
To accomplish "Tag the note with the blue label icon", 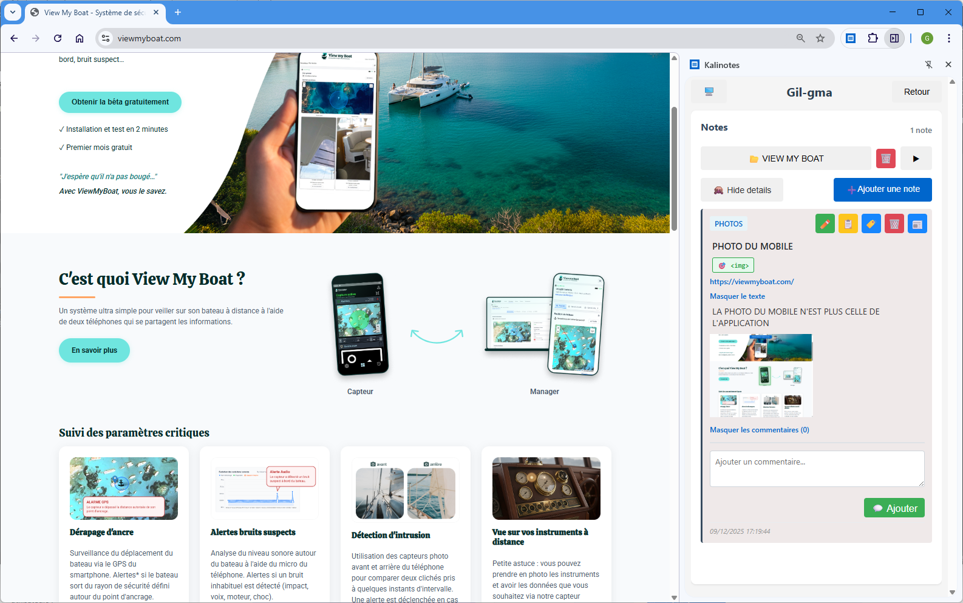I will click(871, 224).
